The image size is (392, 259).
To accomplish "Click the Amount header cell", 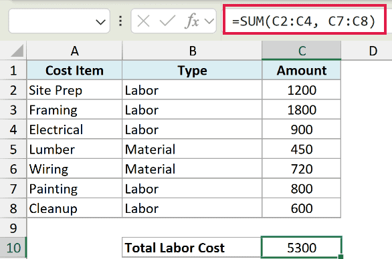I will click(x=301, y=70).
